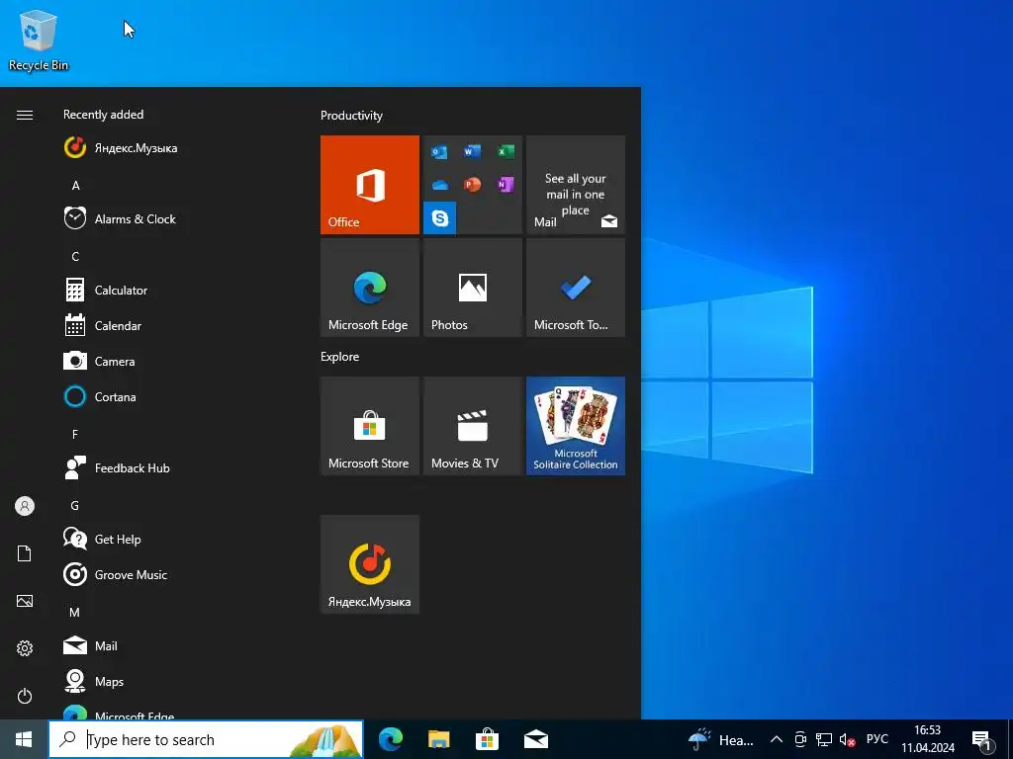Open OneDrive from the Office apps tile
Screen dimensions: 1013x759
coord(440,185)
